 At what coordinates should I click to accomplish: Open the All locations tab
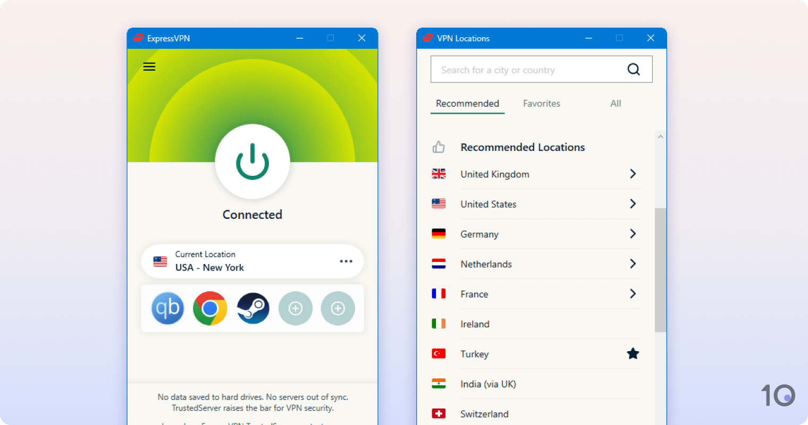[616, 103]
